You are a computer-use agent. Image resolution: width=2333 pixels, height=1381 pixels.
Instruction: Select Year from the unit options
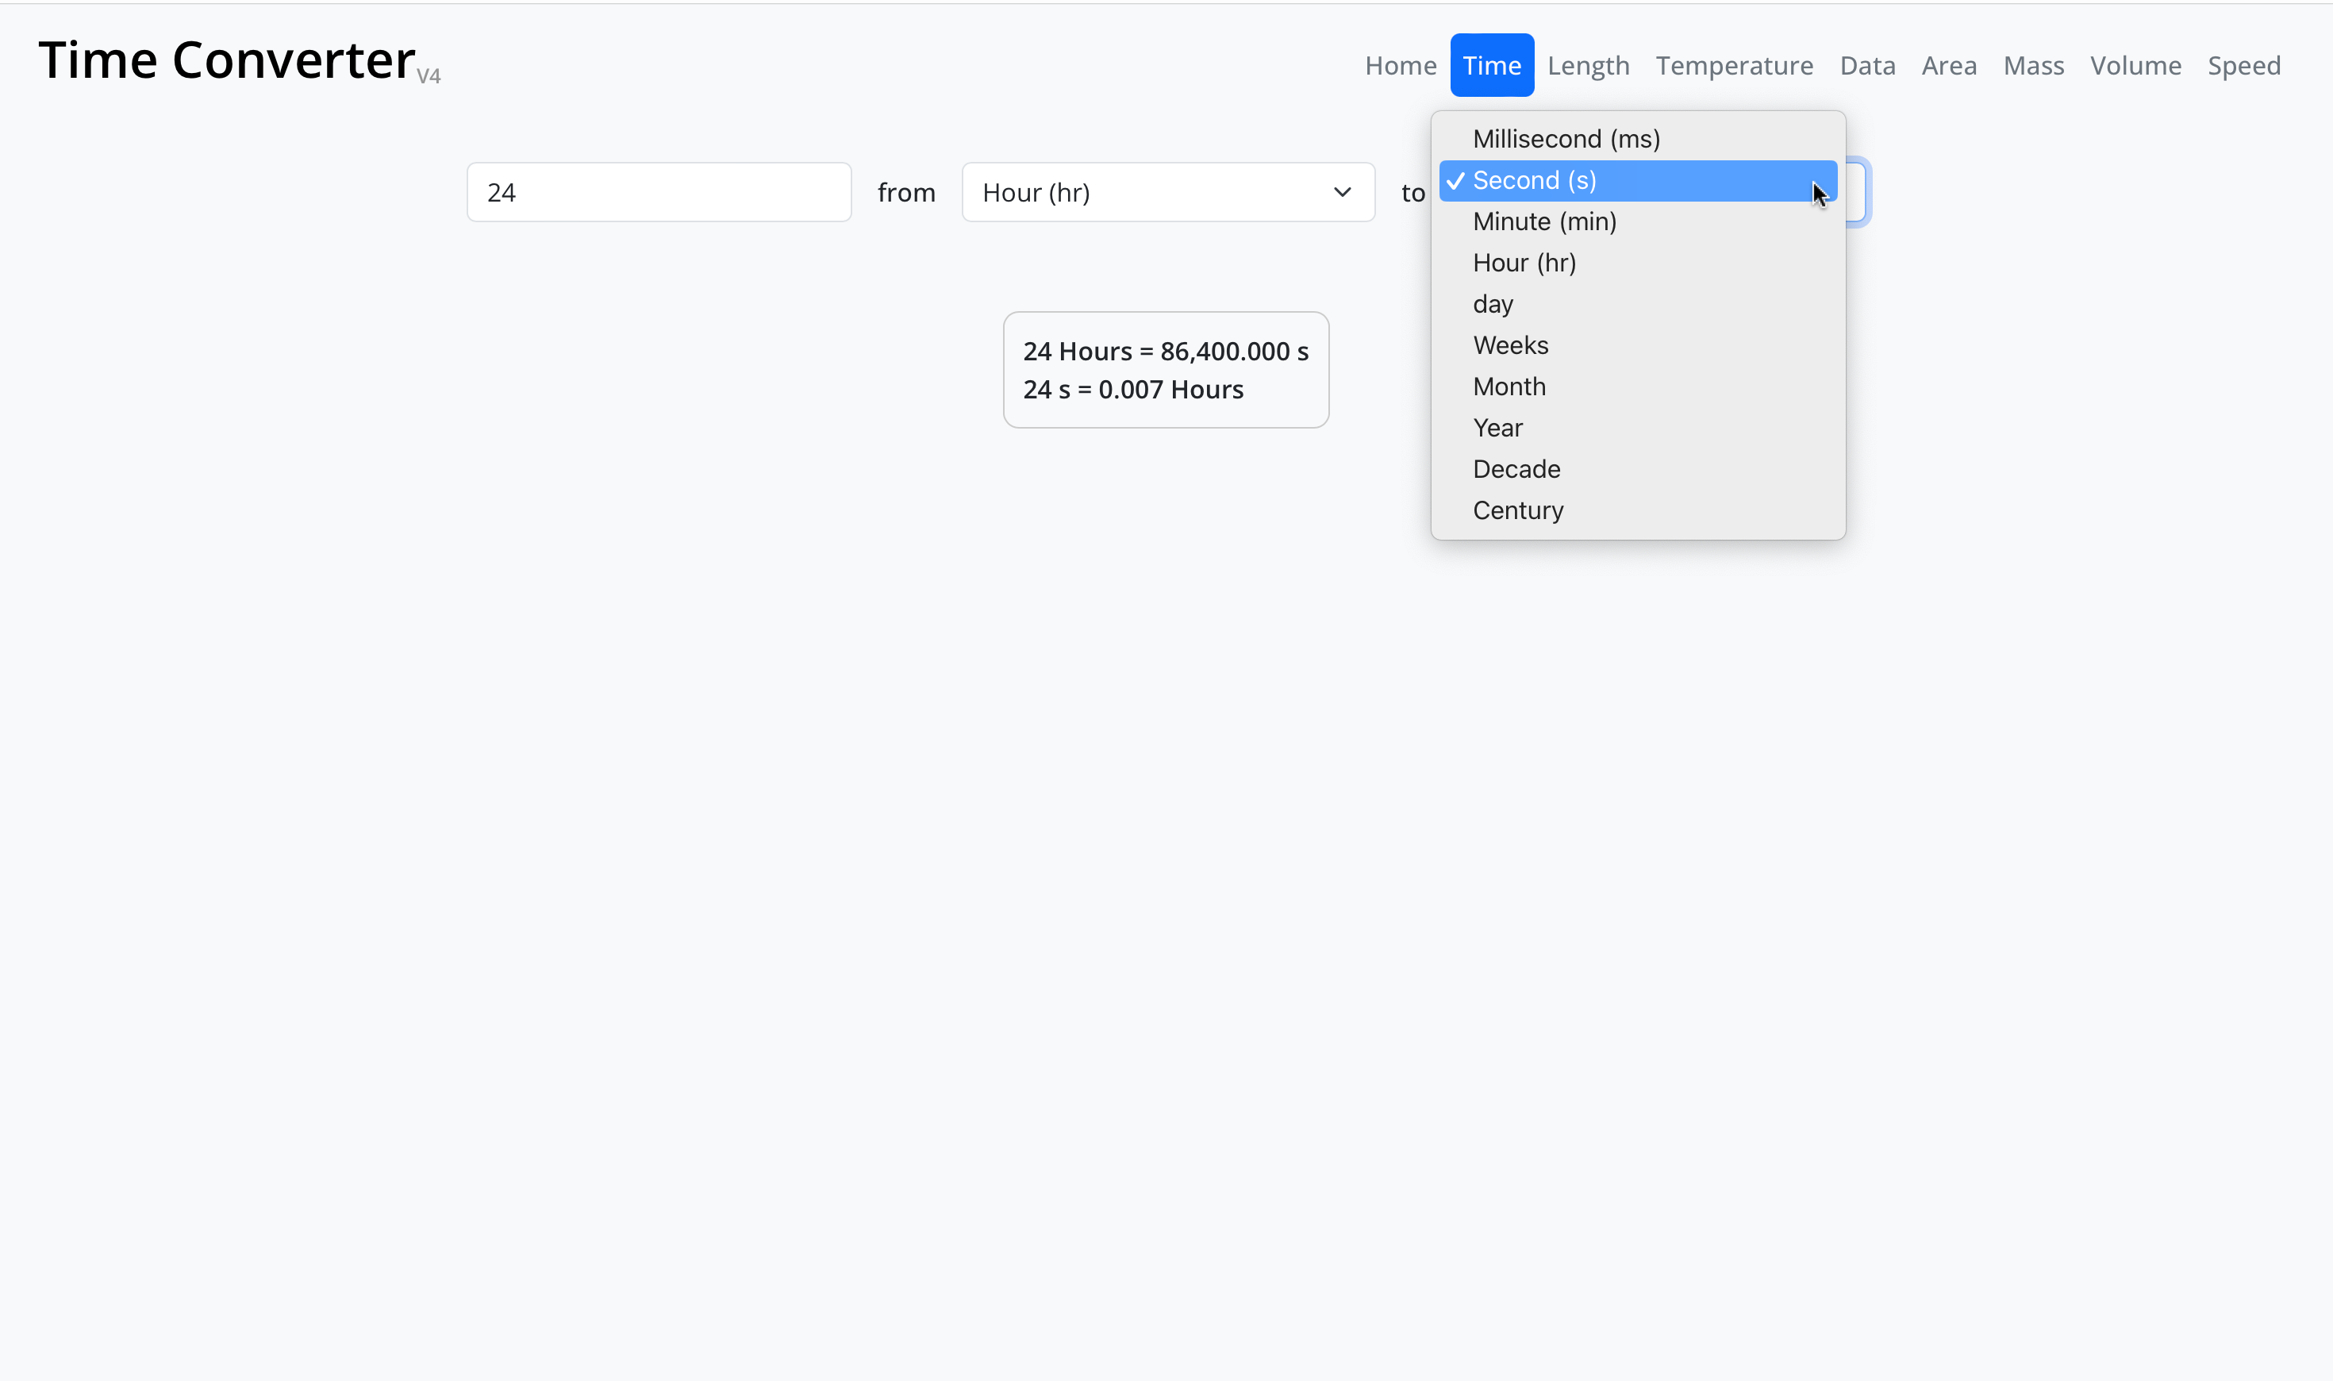coord(1497,427)
